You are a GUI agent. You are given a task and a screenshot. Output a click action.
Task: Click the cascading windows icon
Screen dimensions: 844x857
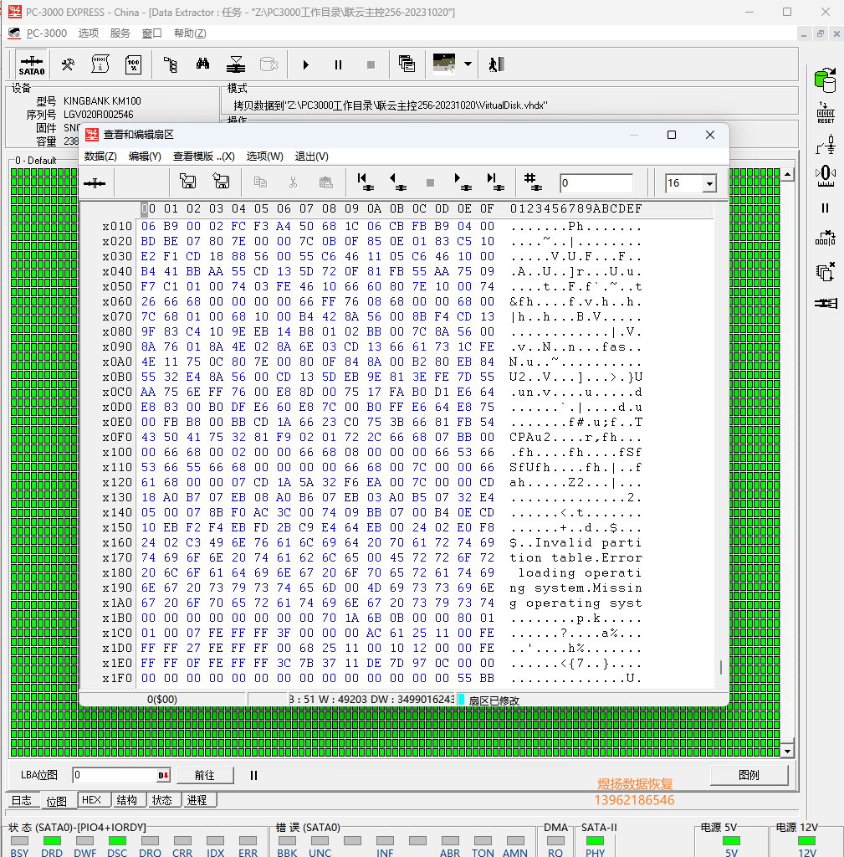(407, 64)
